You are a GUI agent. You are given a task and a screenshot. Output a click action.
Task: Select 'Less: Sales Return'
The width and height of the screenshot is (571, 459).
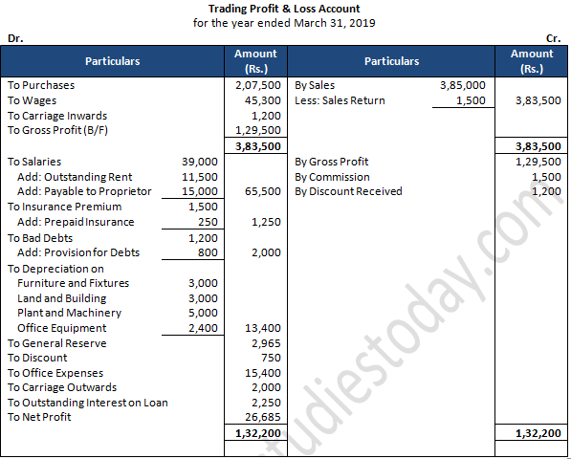tap(340, 100)
